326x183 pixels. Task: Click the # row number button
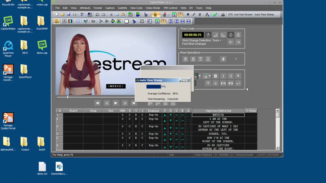tap(223, 59)
